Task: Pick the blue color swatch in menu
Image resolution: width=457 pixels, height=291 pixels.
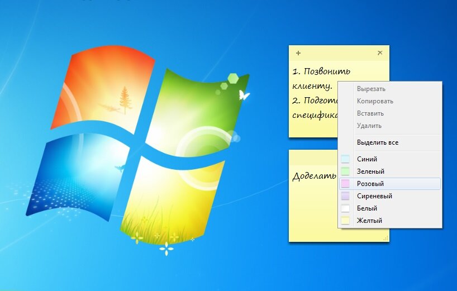Action: [345, 159]
